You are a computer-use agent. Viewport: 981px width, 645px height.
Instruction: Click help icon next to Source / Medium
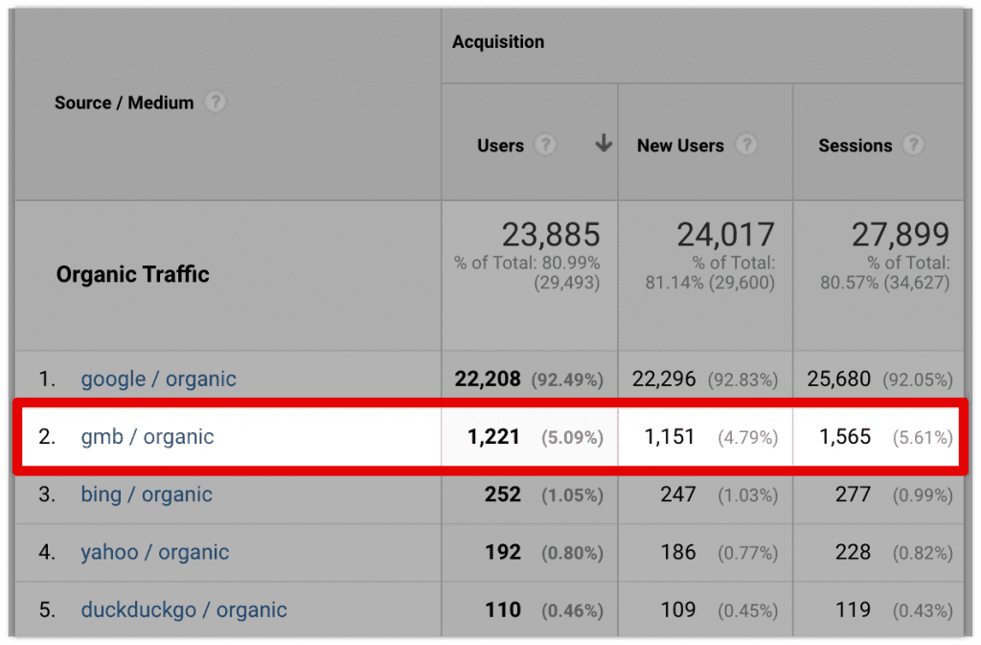[x=217, y=102]
